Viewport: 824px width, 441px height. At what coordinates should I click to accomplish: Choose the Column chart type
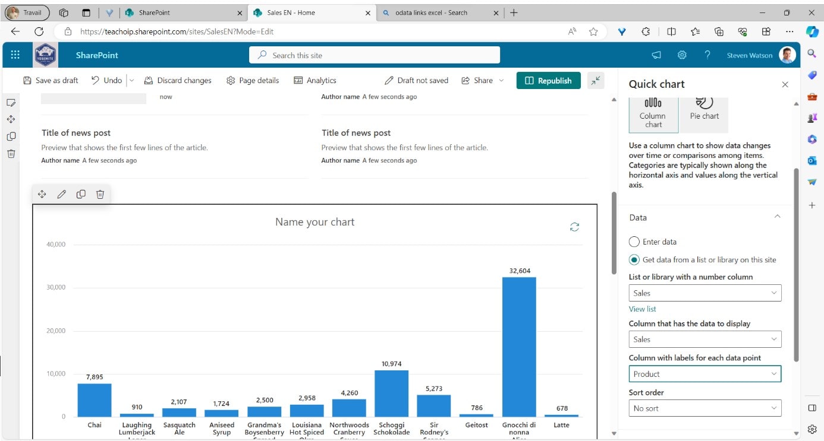[653, 115]
